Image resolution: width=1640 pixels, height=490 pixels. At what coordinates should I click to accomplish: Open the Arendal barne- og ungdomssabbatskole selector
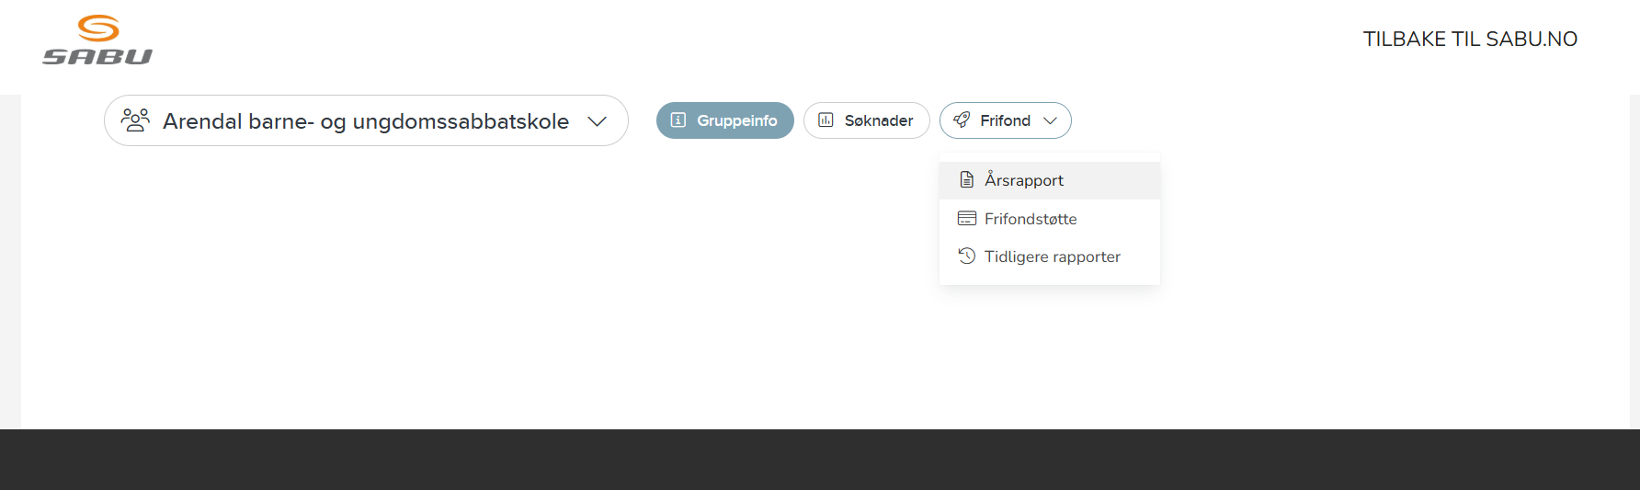click(x=366, y=120)
